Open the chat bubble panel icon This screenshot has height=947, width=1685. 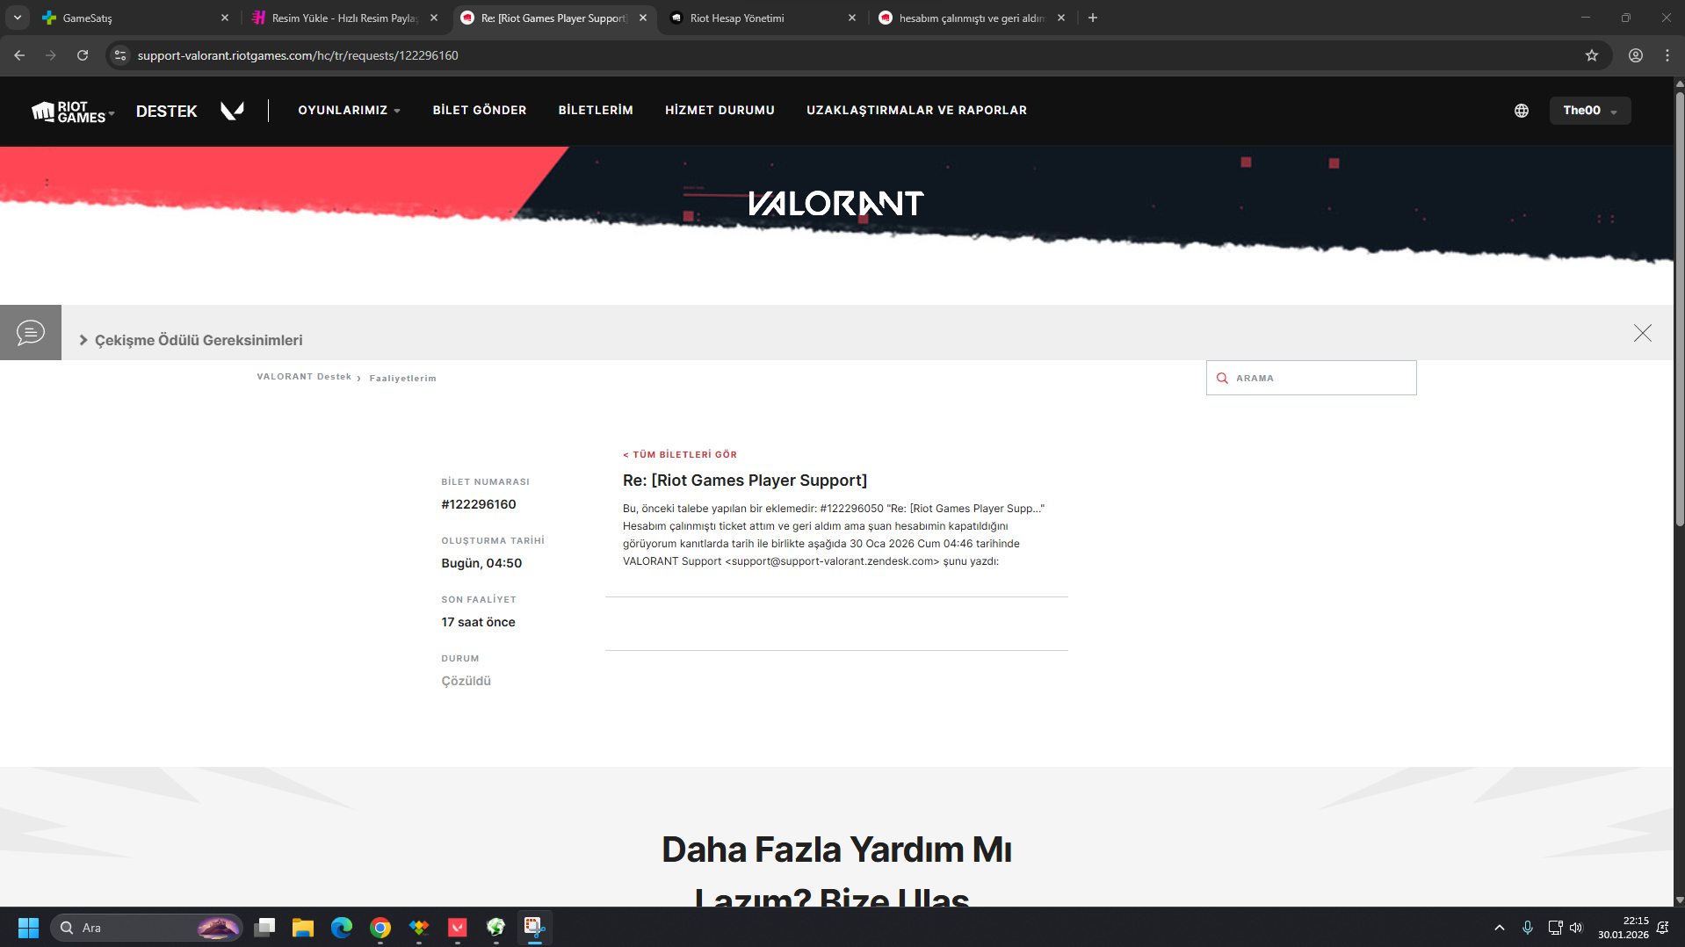[x=31, y=333]
